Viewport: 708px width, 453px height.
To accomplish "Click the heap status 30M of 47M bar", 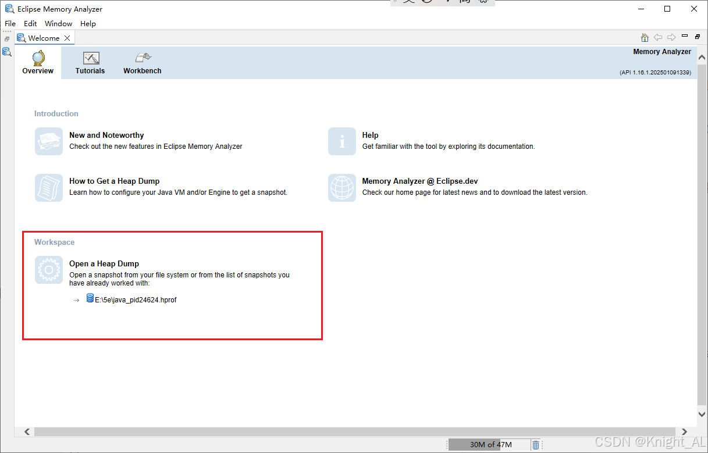I will point(489,445).
